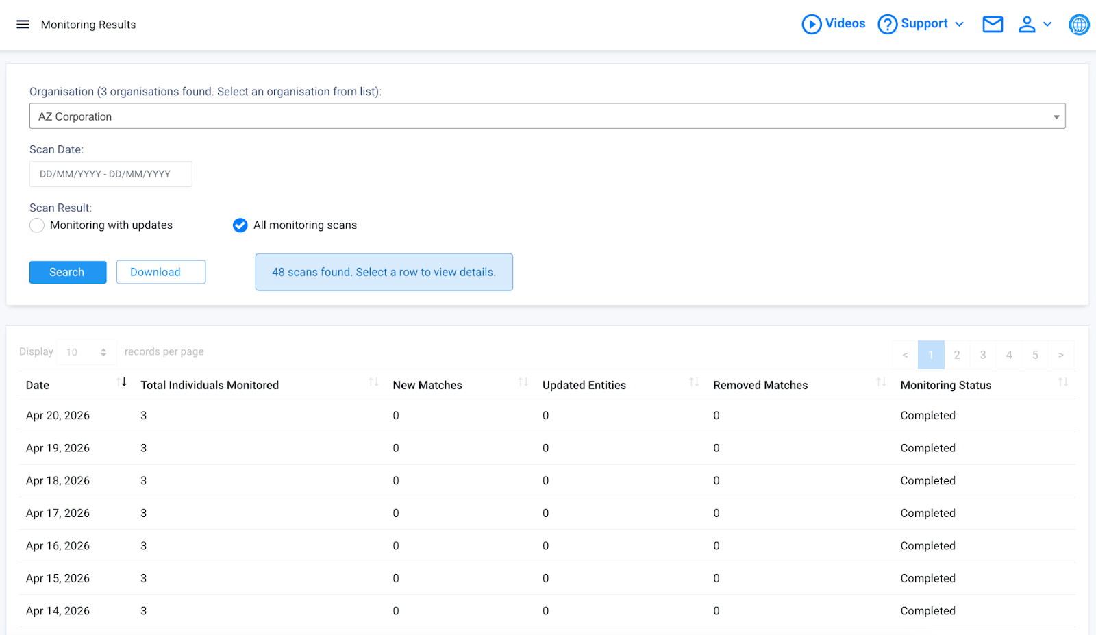
Task: Click the mail envelope icon
Action: pyautogui.click(x=992, y=25)
